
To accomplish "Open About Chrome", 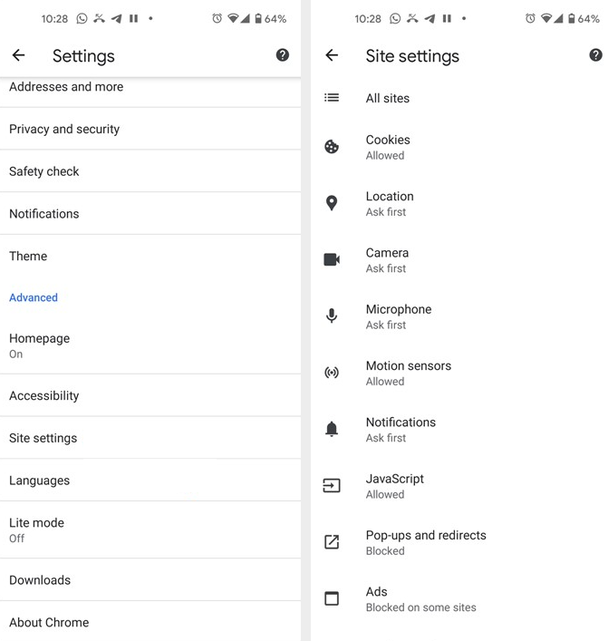I will 49,622.
